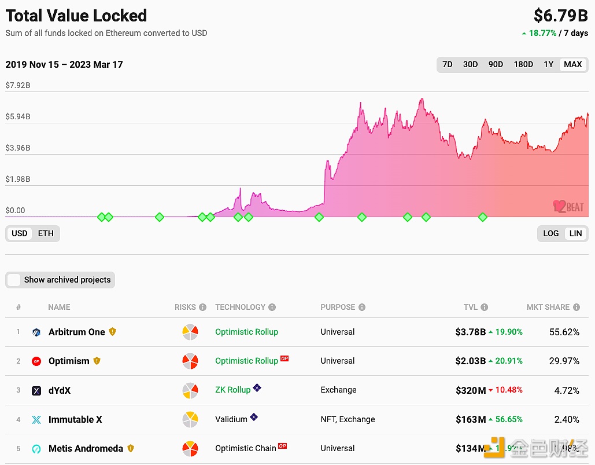Image resolution: width=595 pixels, height=465 pixels.
Task: Click the Immutable X logo
Action: click(x=36, y=419)
